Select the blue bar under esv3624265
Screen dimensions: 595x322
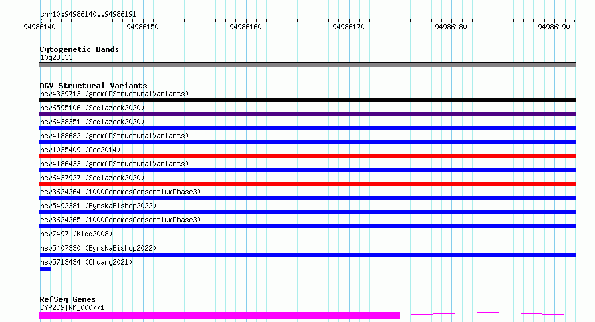point(308,226)
